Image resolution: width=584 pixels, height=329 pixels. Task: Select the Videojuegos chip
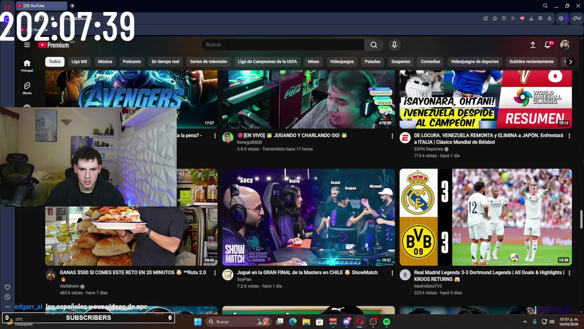coord(342,62)
